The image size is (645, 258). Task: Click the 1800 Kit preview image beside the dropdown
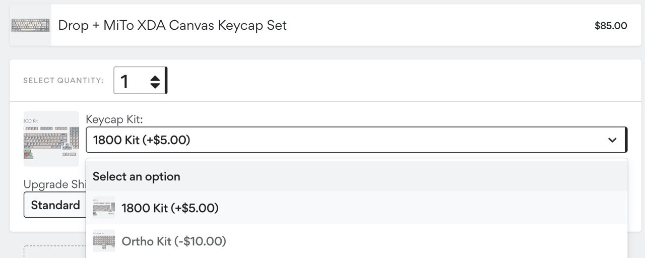(x=51, y=139)
